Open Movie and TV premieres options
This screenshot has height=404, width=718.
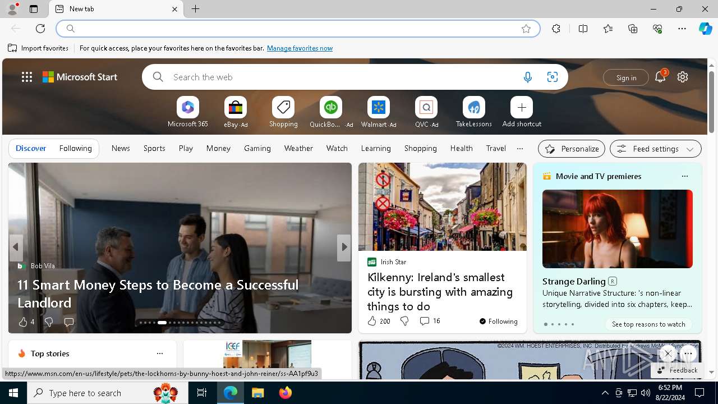coord(684,176)
